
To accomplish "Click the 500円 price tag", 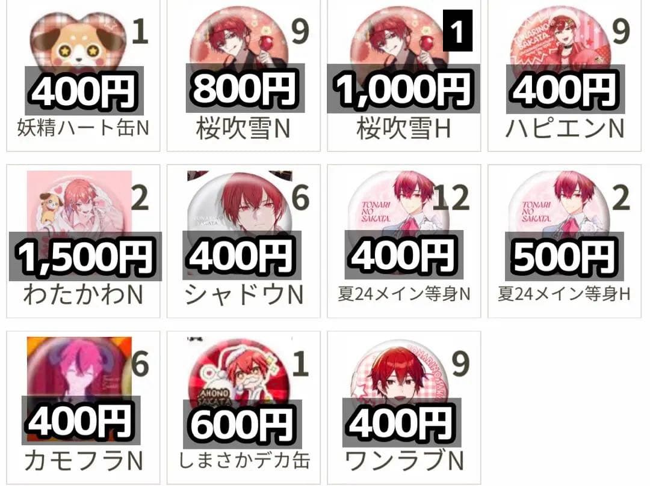I will pos(564,257).
